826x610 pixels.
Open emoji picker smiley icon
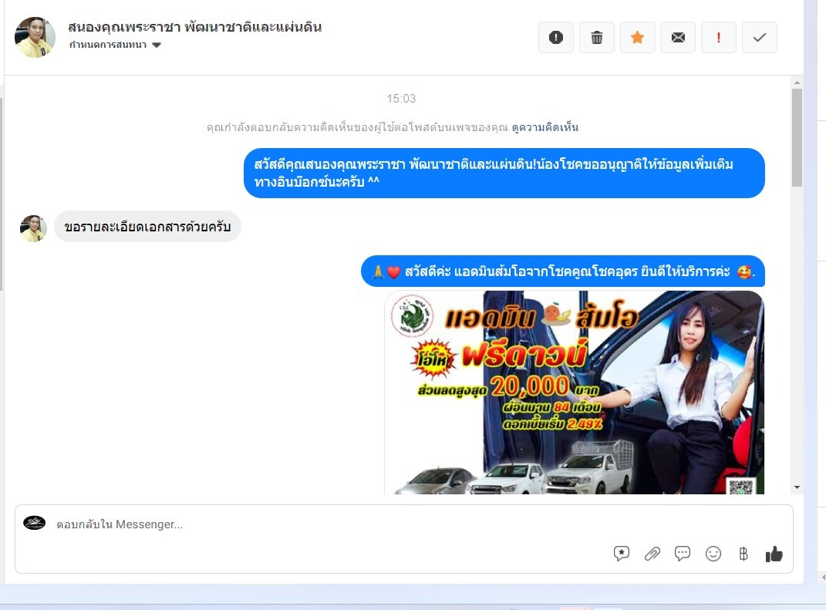point(713,554)
